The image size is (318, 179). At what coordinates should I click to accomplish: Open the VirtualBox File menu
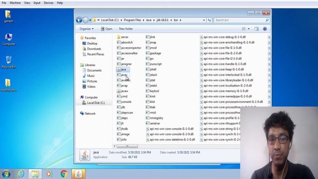(4, 3)
